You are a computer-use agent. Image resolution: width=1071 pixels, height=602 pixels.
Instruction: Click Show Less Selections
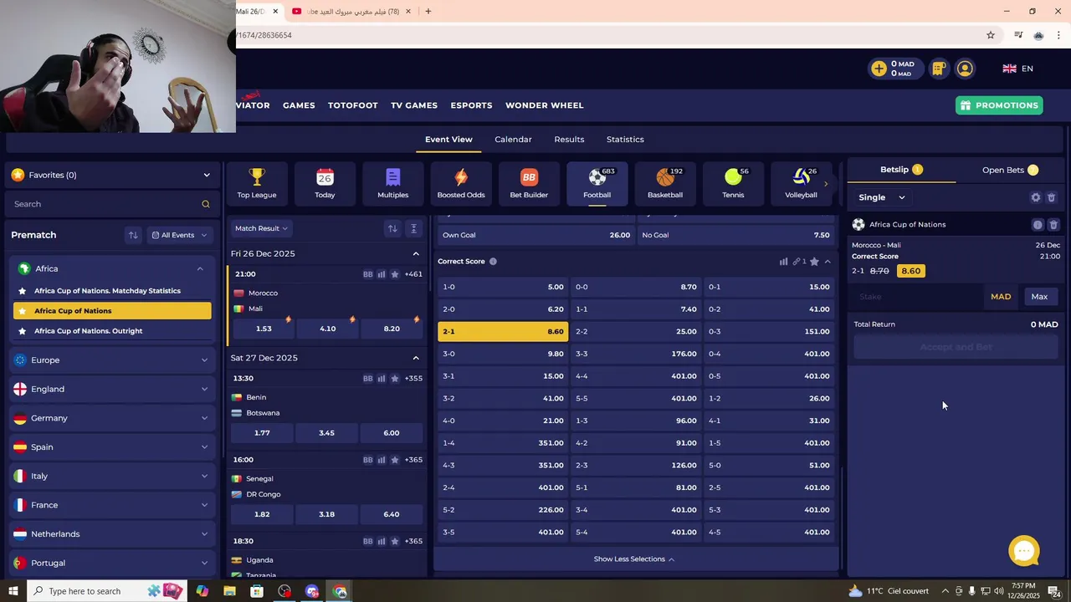pyautogui.click(x=634, y=559)
